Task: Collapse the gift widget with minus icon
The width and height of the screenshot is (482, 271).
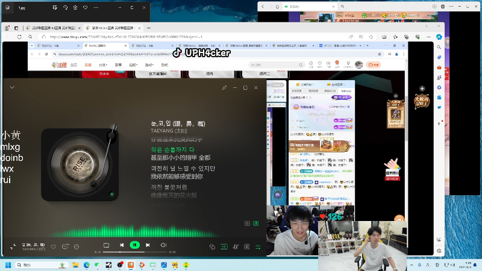Action: tap(396, 96)
